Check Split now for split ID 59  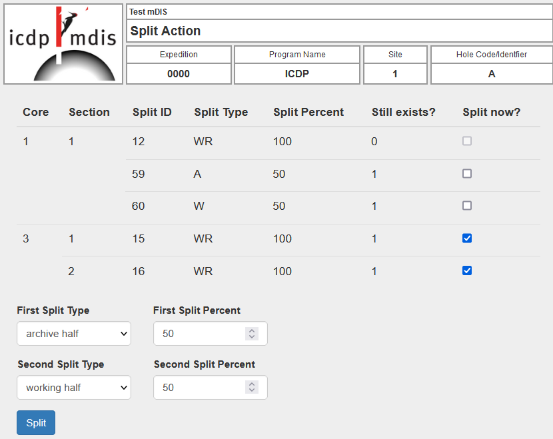pos(467,174)
